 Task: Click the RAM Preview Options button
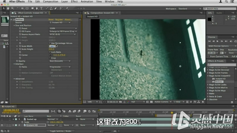(x=222, y=46)
